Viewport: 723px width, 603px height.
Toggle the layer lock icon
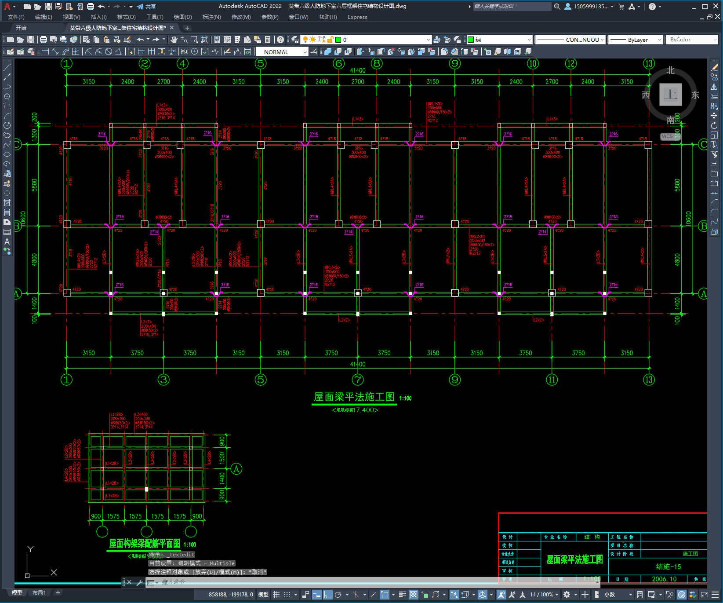point(330,40)
